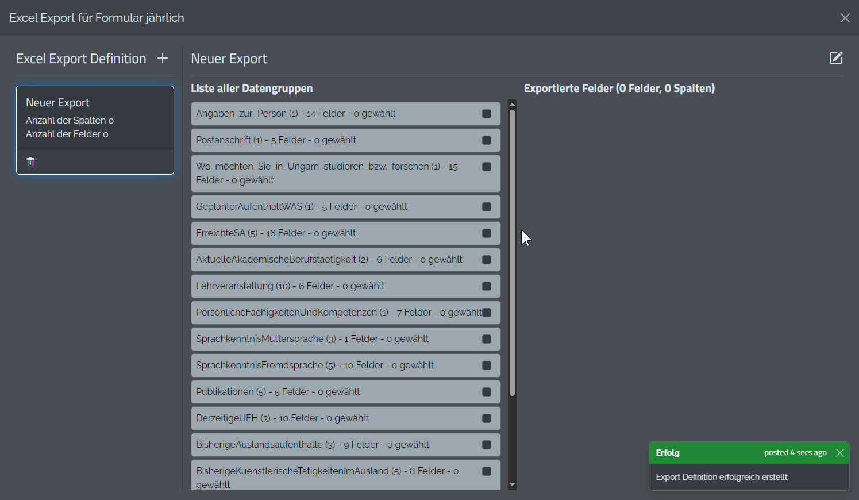Check the Angaben_zur_Person checkbox
This screenshot has height=500, width=859.
click(x=487, y=113)
